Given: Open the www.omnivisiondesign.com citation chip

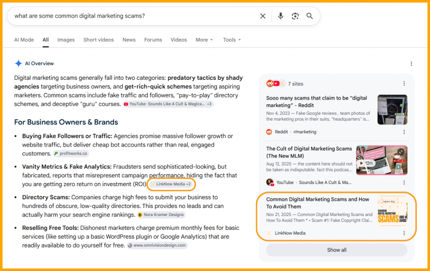Looking at the screenshot, I should (157, 245).
